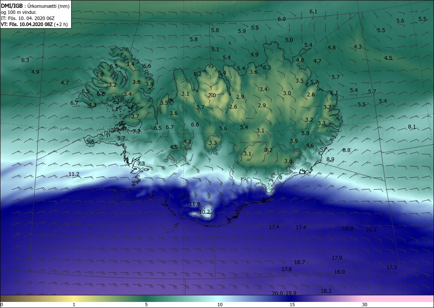434x308 pixels.
Task: Click the 2.0 value in northern Iceland
Action: click(x=212, y=95)
